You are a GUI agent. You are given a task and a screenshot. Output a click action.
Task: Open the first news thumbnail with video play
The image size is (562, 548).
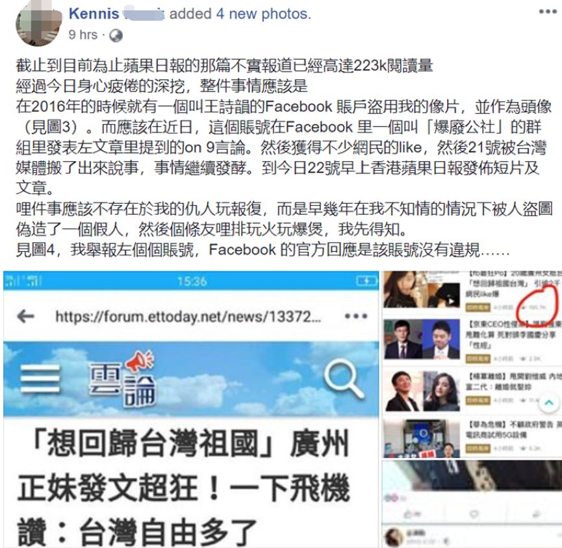pos(422,290)
